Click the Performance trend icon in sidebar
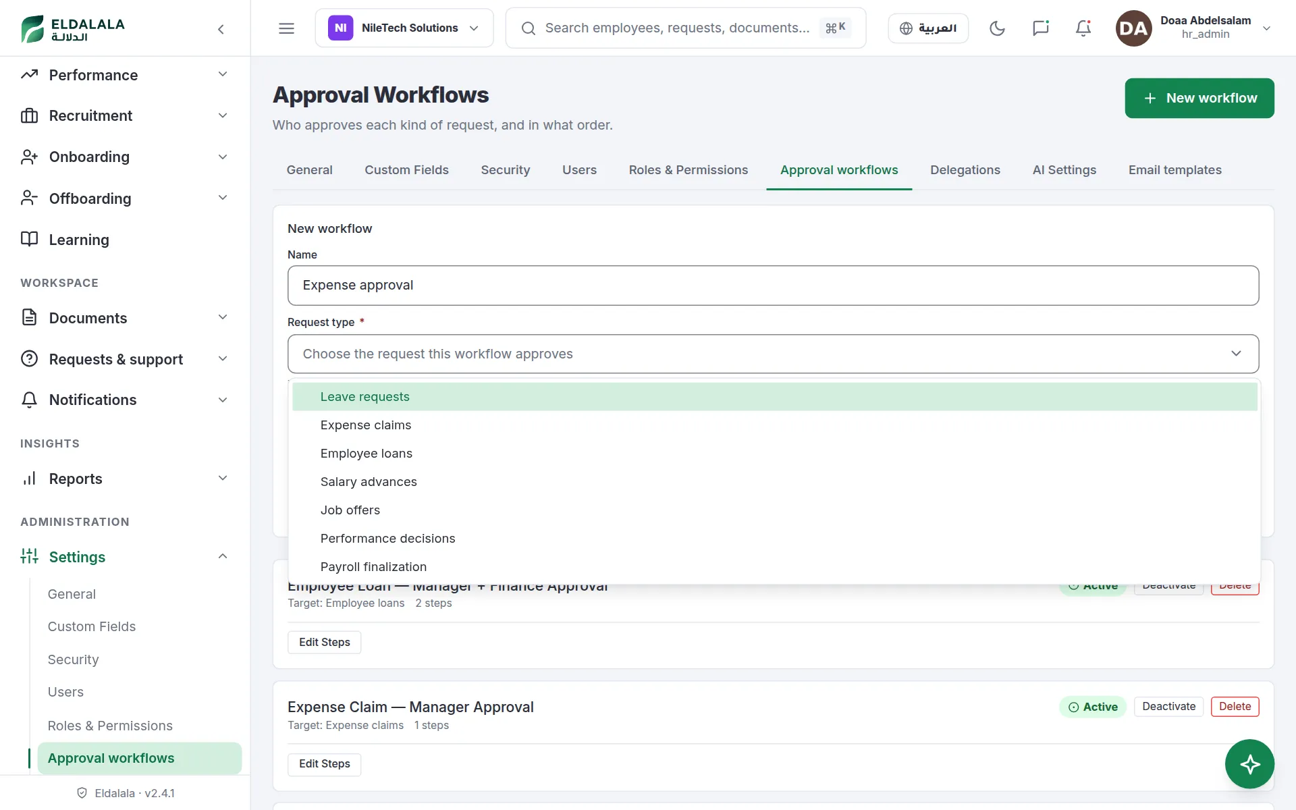 pos(29,75)
